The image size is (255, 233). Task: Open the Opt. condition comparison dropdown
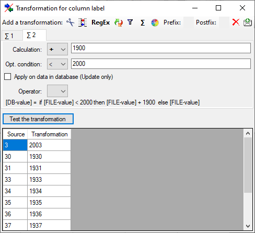pos(57,64)
